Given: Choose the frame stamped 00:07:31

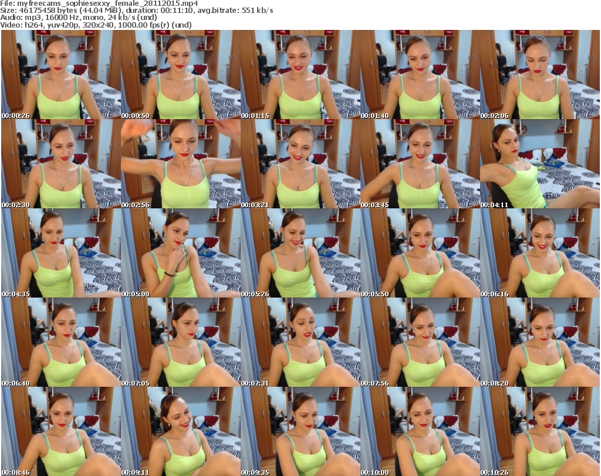Looking at the screenshot, I should pos(300,343).
